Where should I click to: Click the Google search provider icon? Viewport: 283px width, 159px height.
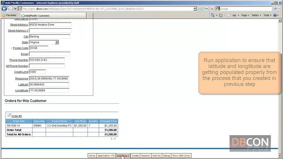point(218,9)
